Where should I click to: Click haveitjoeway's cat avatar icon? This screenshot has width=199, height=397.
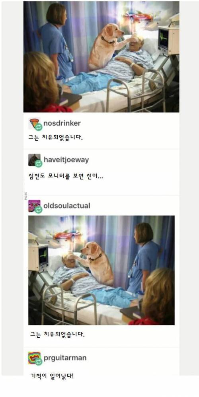pos(34,160)
